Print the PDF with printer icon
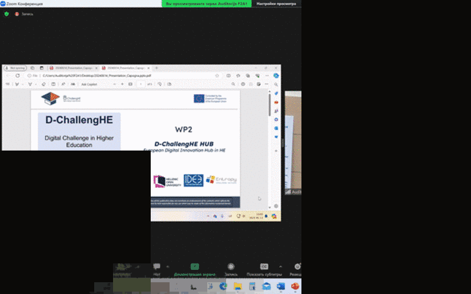The height and width of the screenshot is (294, 471). point(243,84)
